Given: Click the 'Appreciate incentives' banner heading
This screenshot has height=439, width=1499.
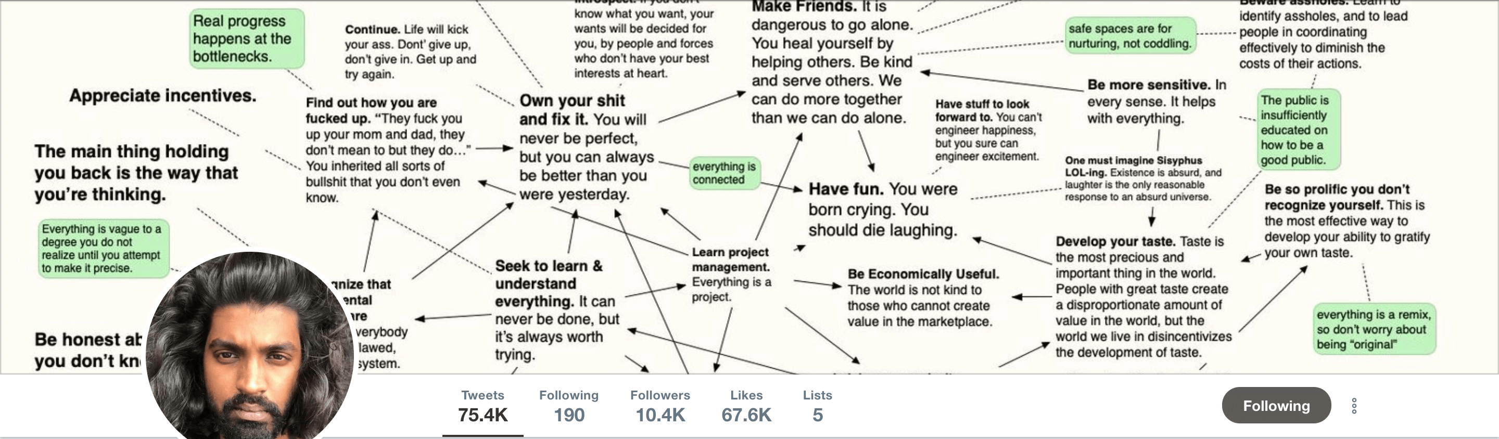Looking at the screenshot, I should (163, 95).
